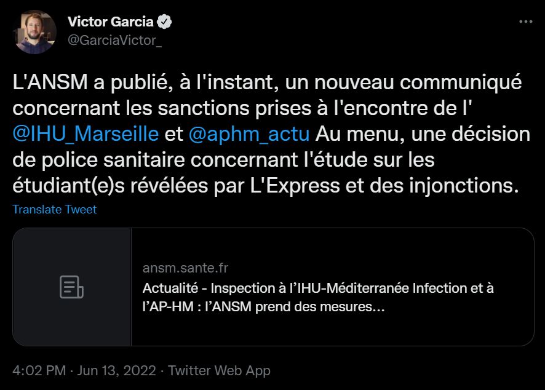This screenshot has width=545, height=390.
Task: Open the 'Actualité - Inspection à l'IHU' headline
Action: pyautogui.click(x=318, y=288)
